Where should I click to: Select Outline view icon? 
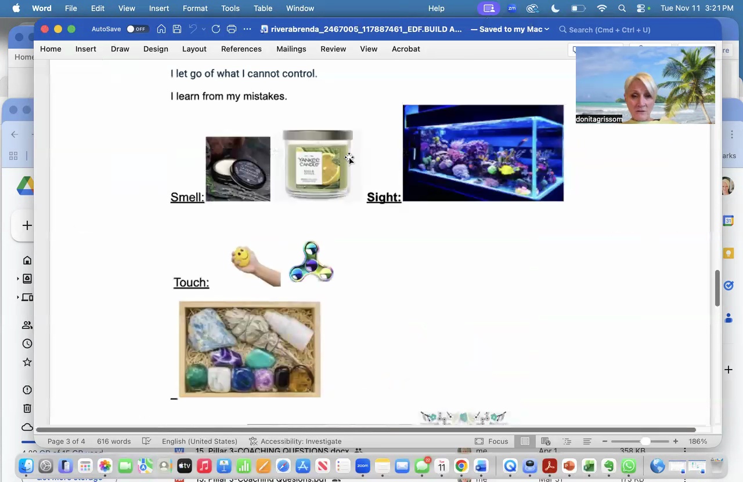[567, 441]
